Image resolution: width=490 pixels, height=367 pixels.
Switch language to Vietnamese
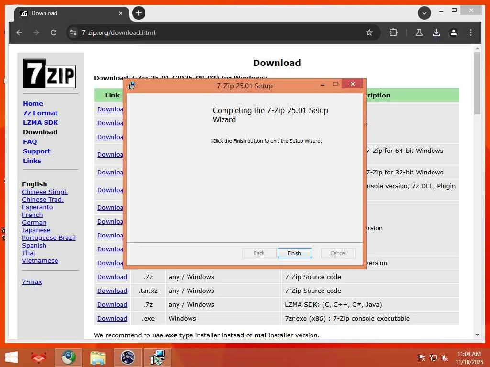tap(40, 260)
